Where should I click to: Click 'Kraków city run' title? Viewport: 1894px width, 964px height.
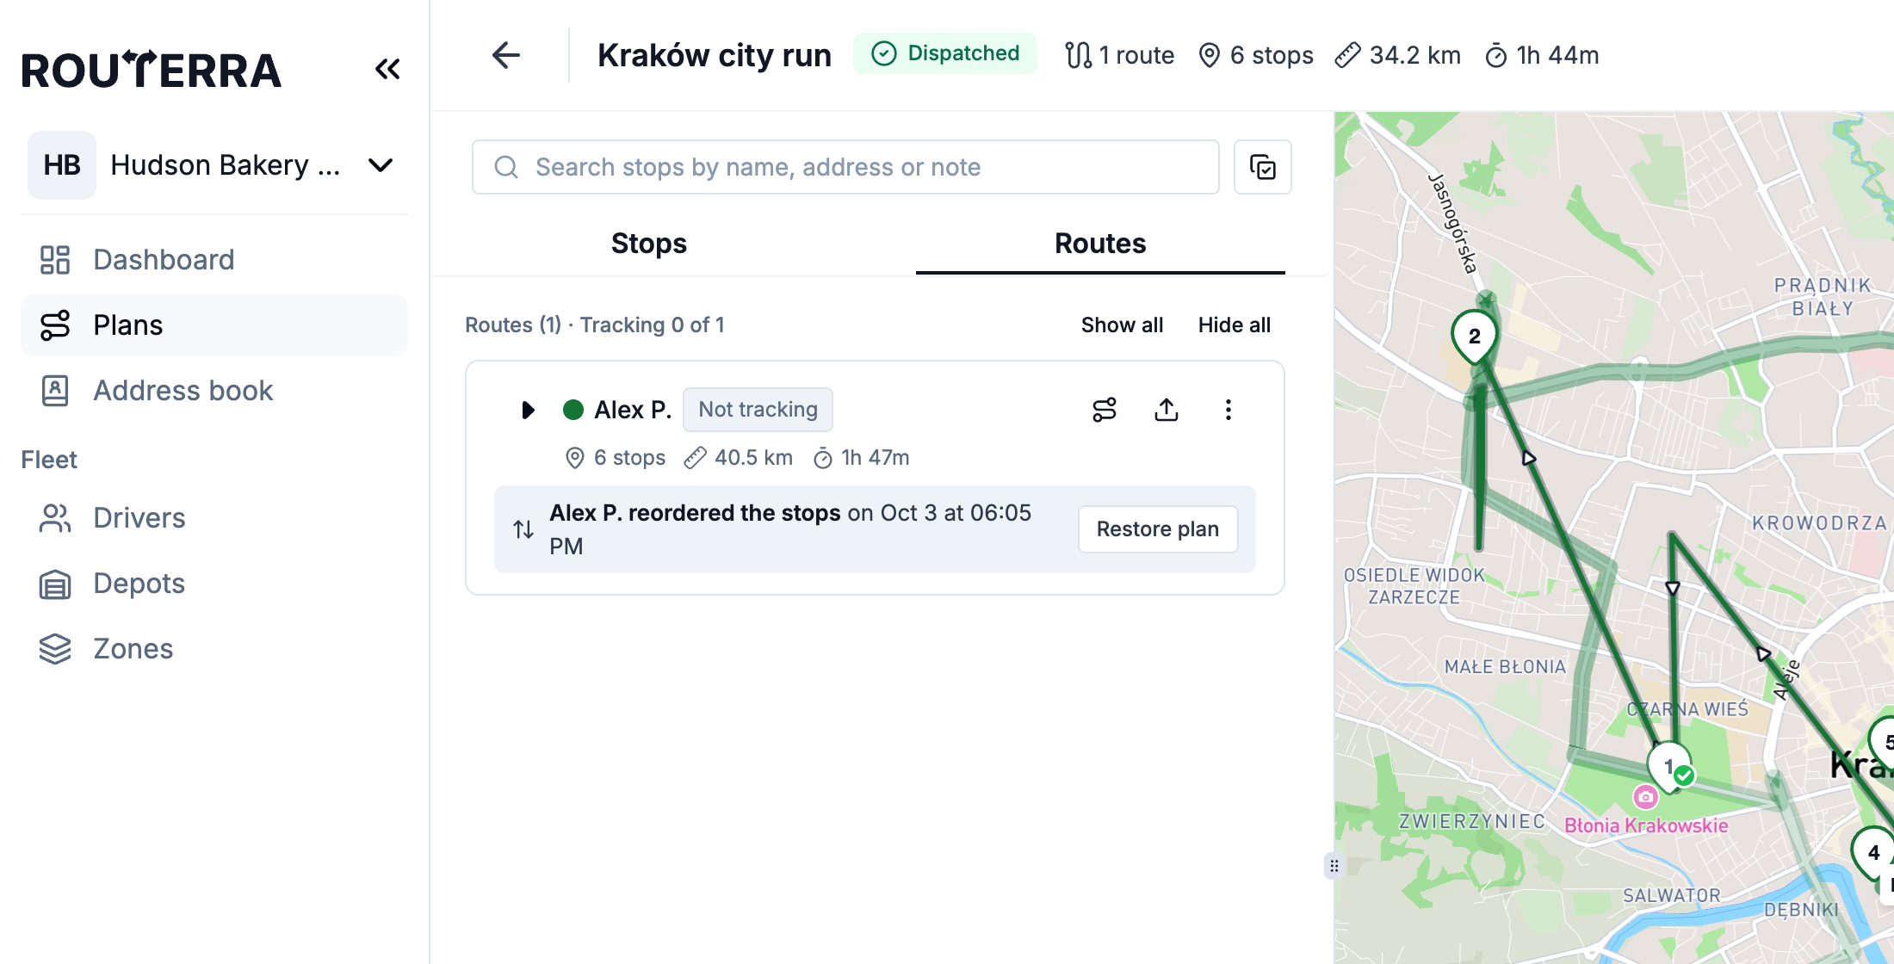coord(715,55)
